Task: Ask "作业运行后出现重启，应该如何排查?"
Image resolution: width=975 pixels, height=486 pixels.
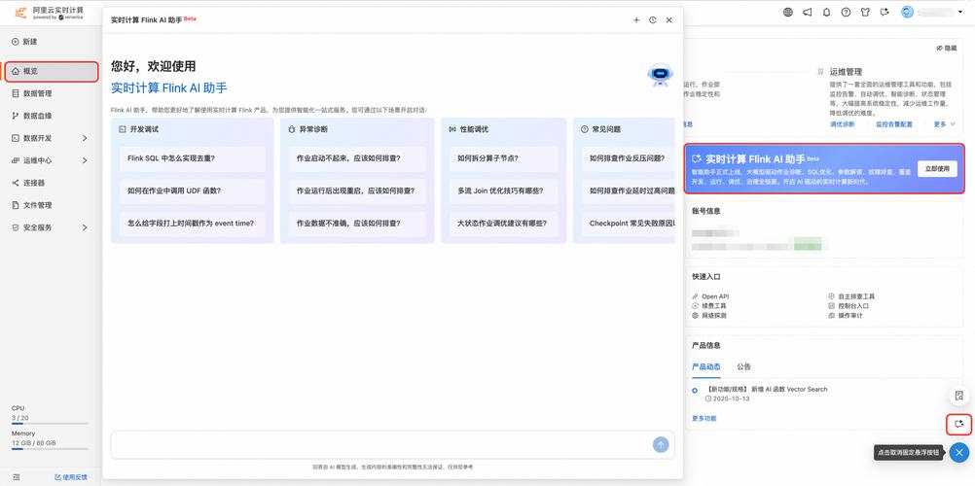Action: click(357, 191)
